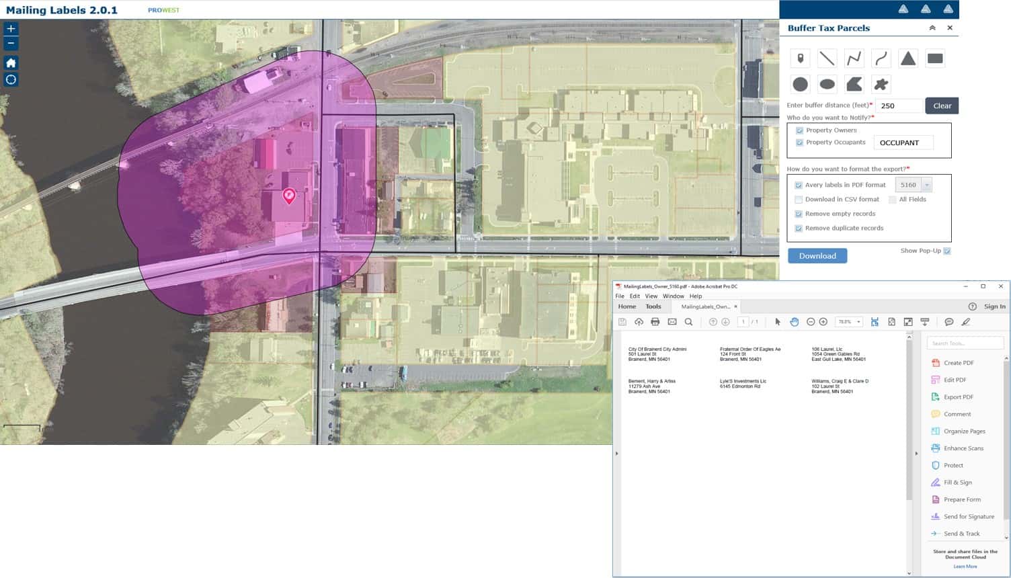This screenshot has height=578, width=1011.
Task: Switch to the Tools tab
Action: coord(653,306)
